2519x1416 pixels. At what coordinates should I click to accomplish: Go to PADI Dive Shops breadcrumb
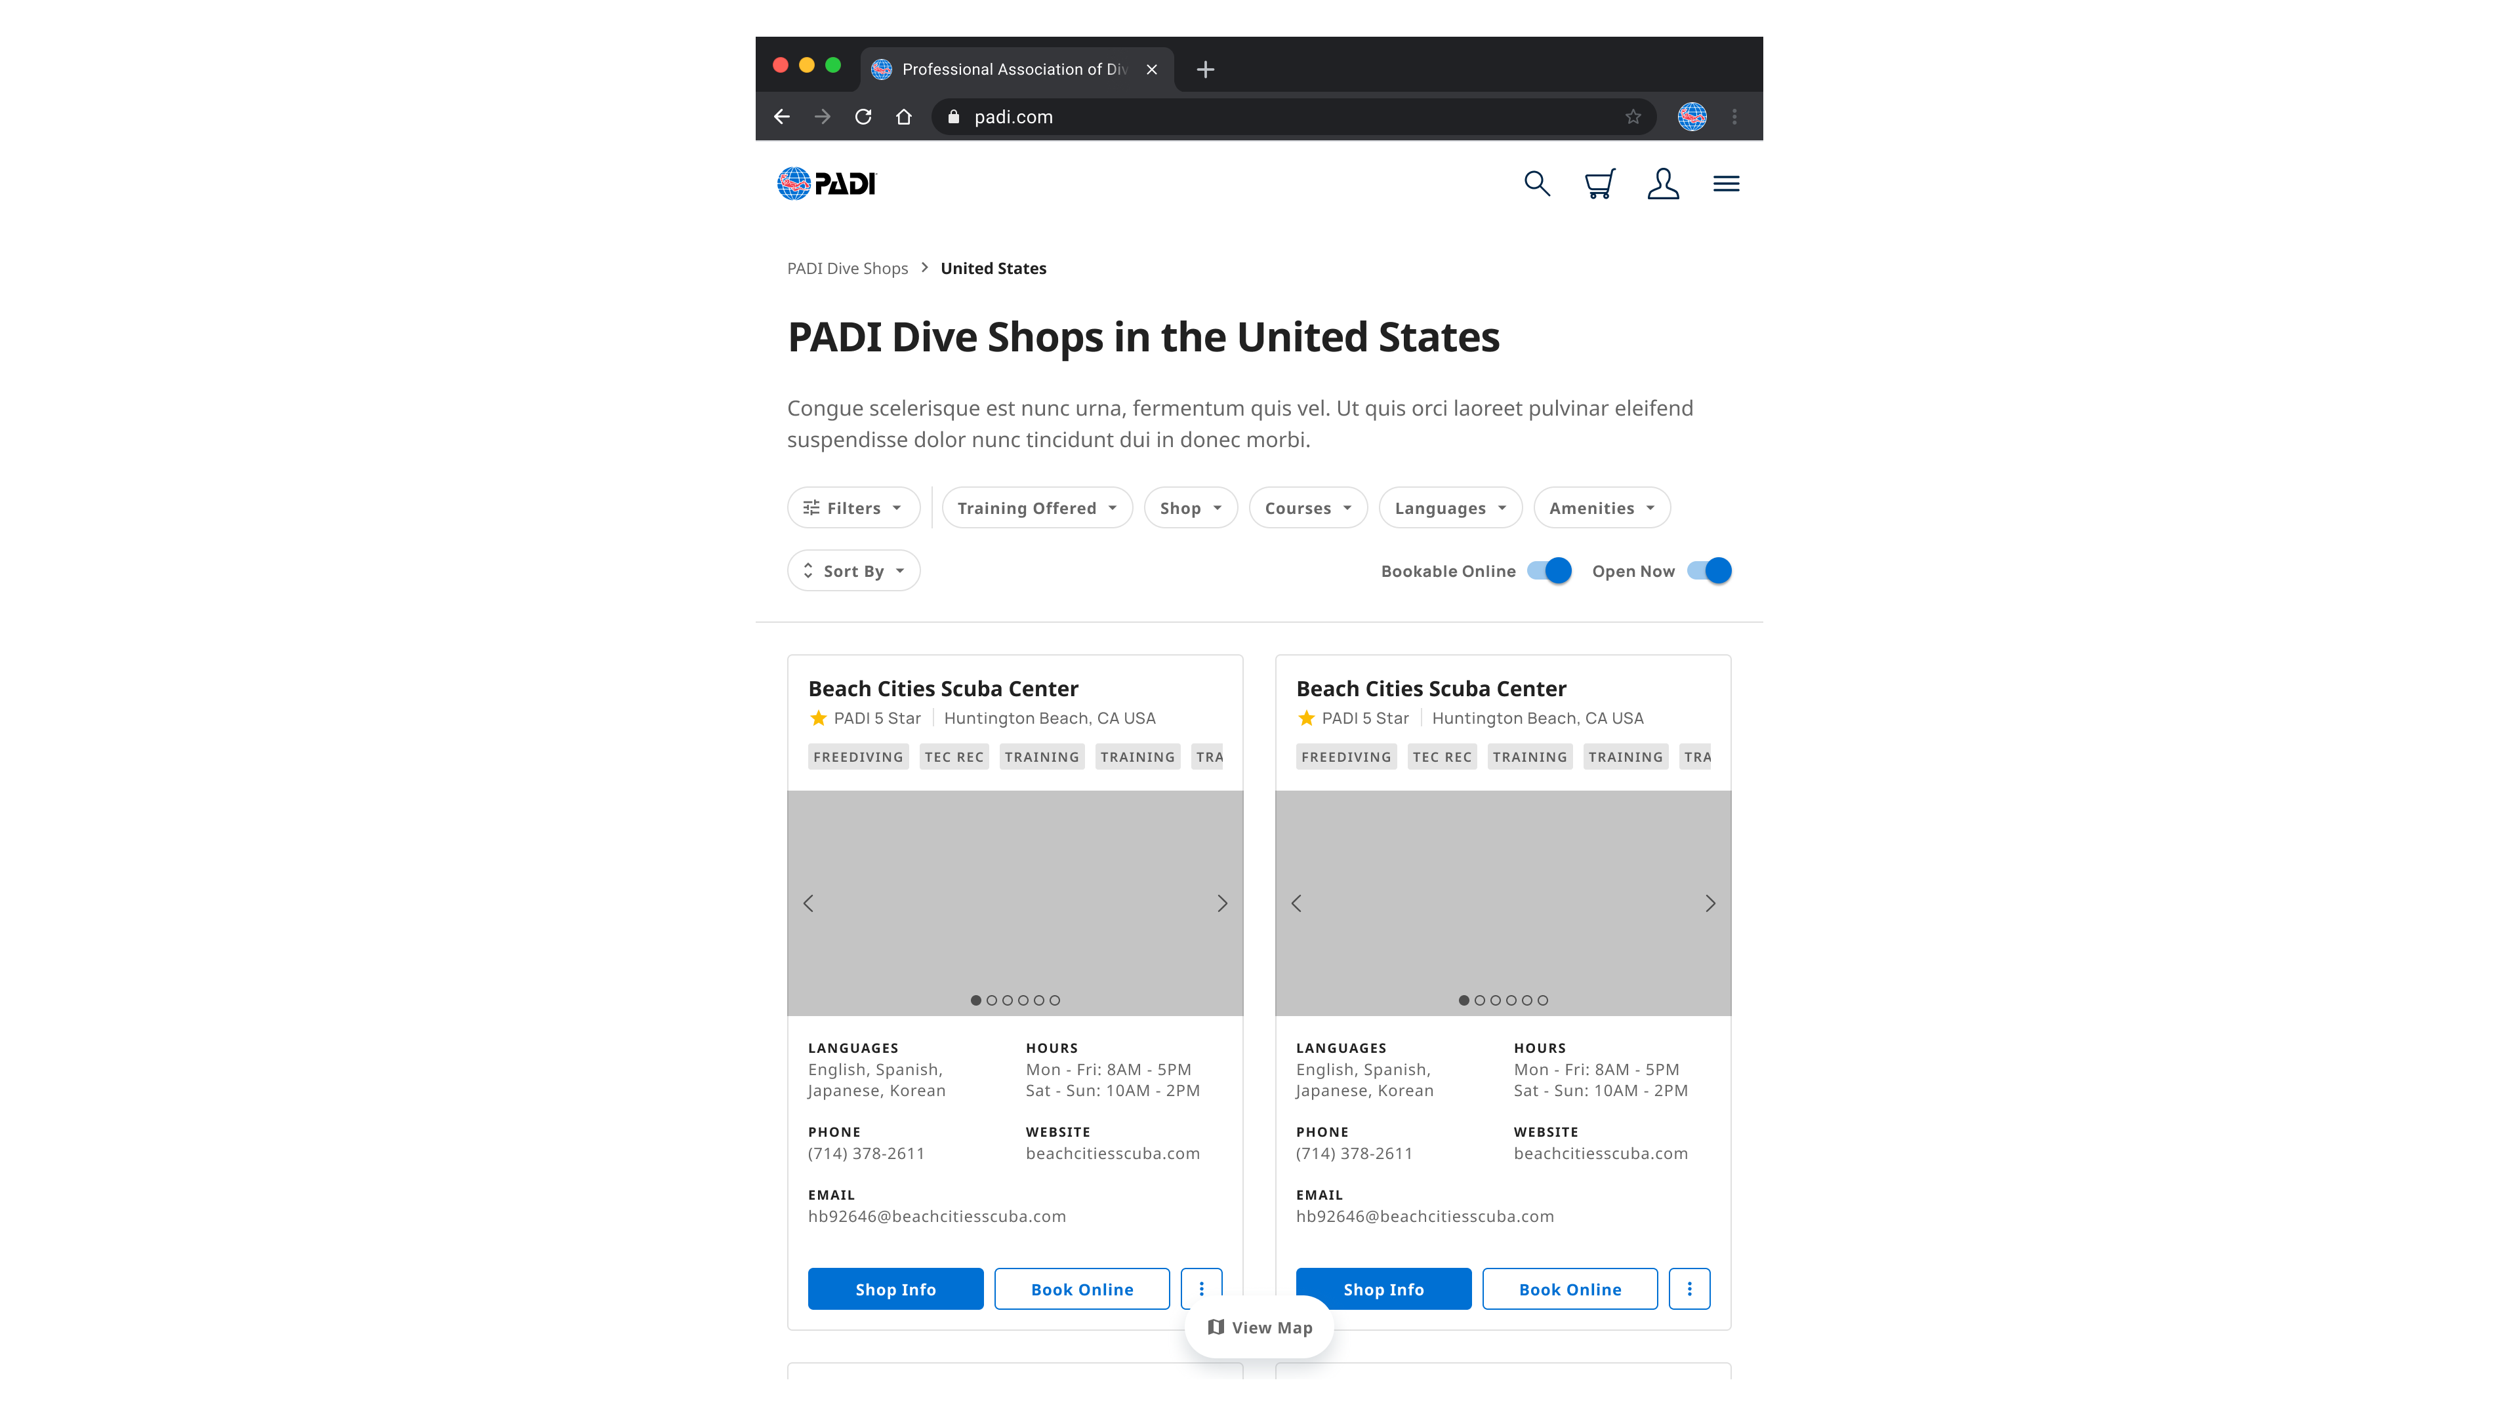tap(847, 269)
